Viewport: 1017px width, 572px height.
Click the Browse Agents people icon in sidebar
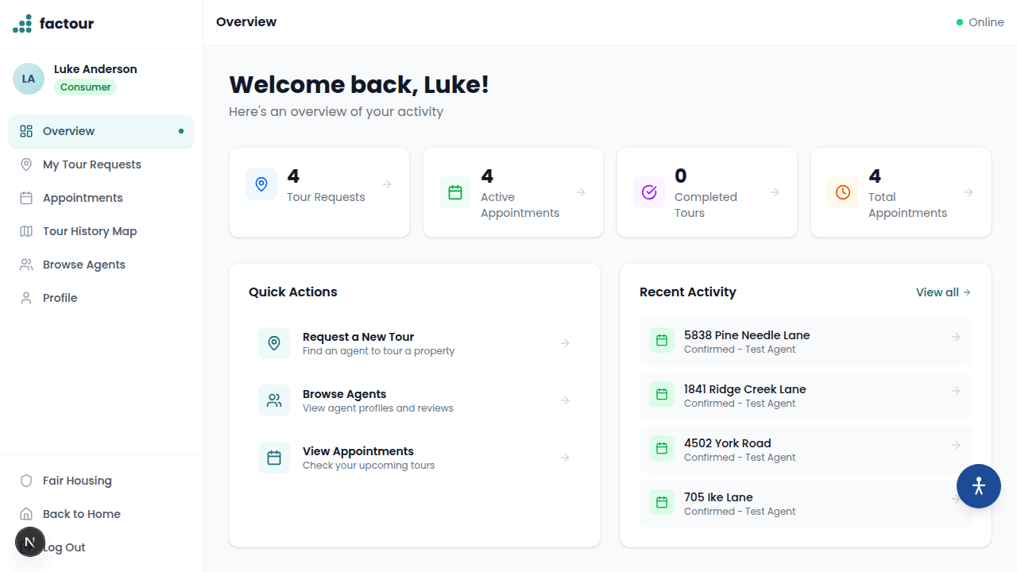(25, 264)
